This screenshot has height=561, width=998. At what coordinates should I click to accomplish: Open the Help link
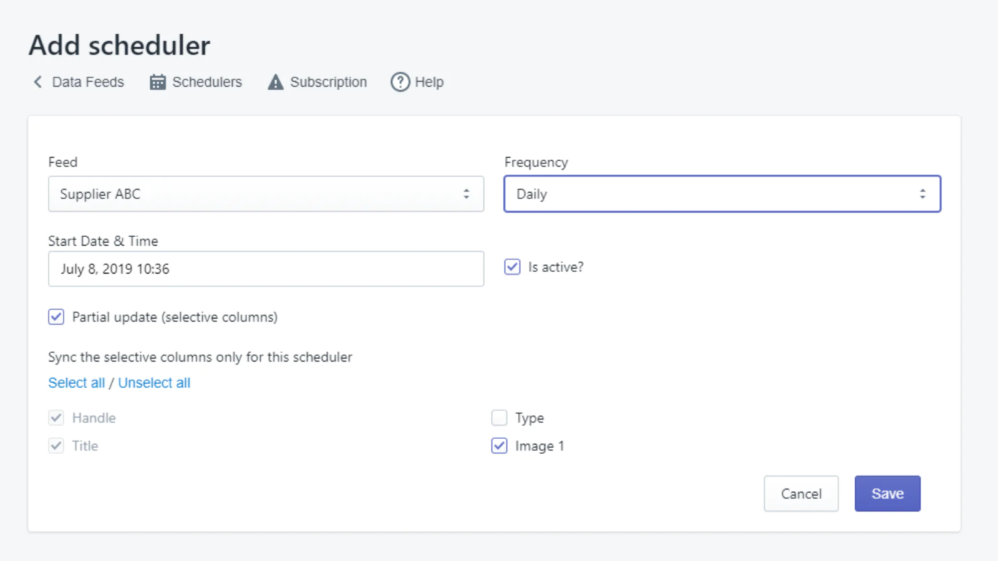point(429,82)
